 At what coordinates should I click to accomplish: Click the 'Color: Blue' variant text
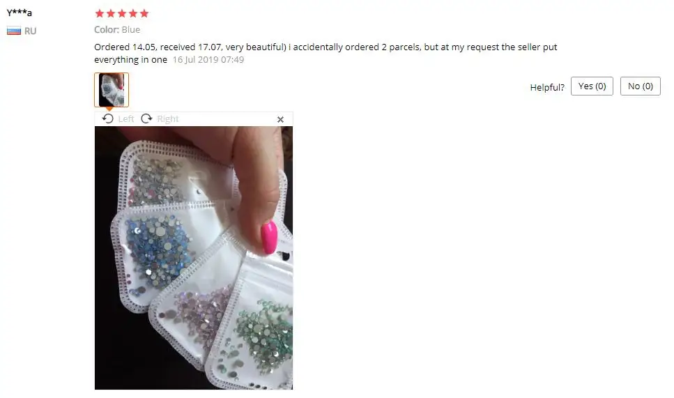(117, 30)
